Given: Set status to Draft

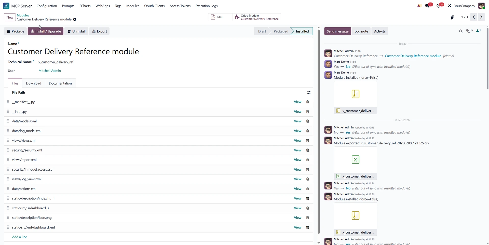Looking at the screenshot, I should click(262, 31).
